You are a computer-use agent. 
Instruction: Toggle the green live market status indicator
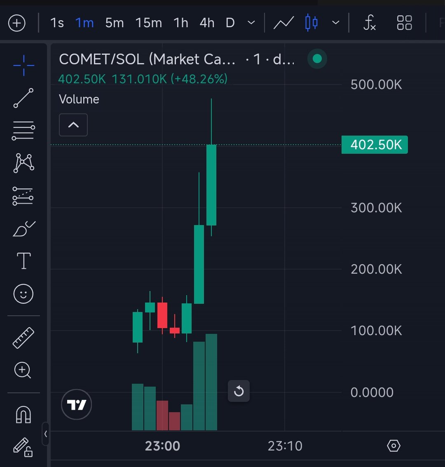point(317,59)
